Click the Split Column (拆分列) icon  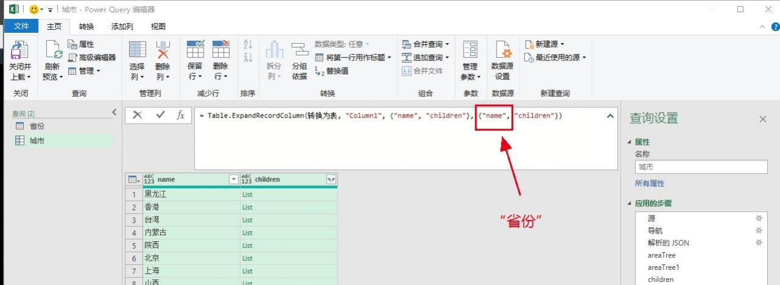coord(274,50)
